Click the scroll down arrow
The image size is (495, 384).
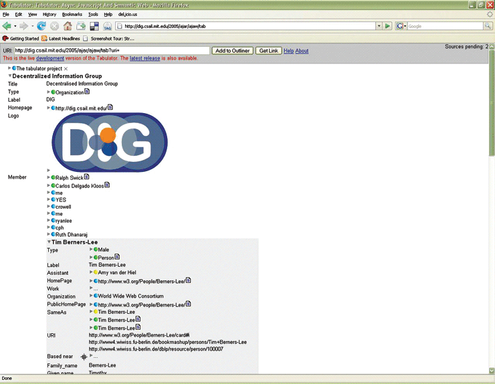492,371
